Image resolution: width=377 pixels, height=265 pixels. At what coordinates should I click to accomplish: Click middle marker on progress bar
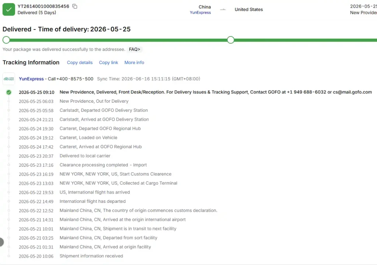coord(230,40)
